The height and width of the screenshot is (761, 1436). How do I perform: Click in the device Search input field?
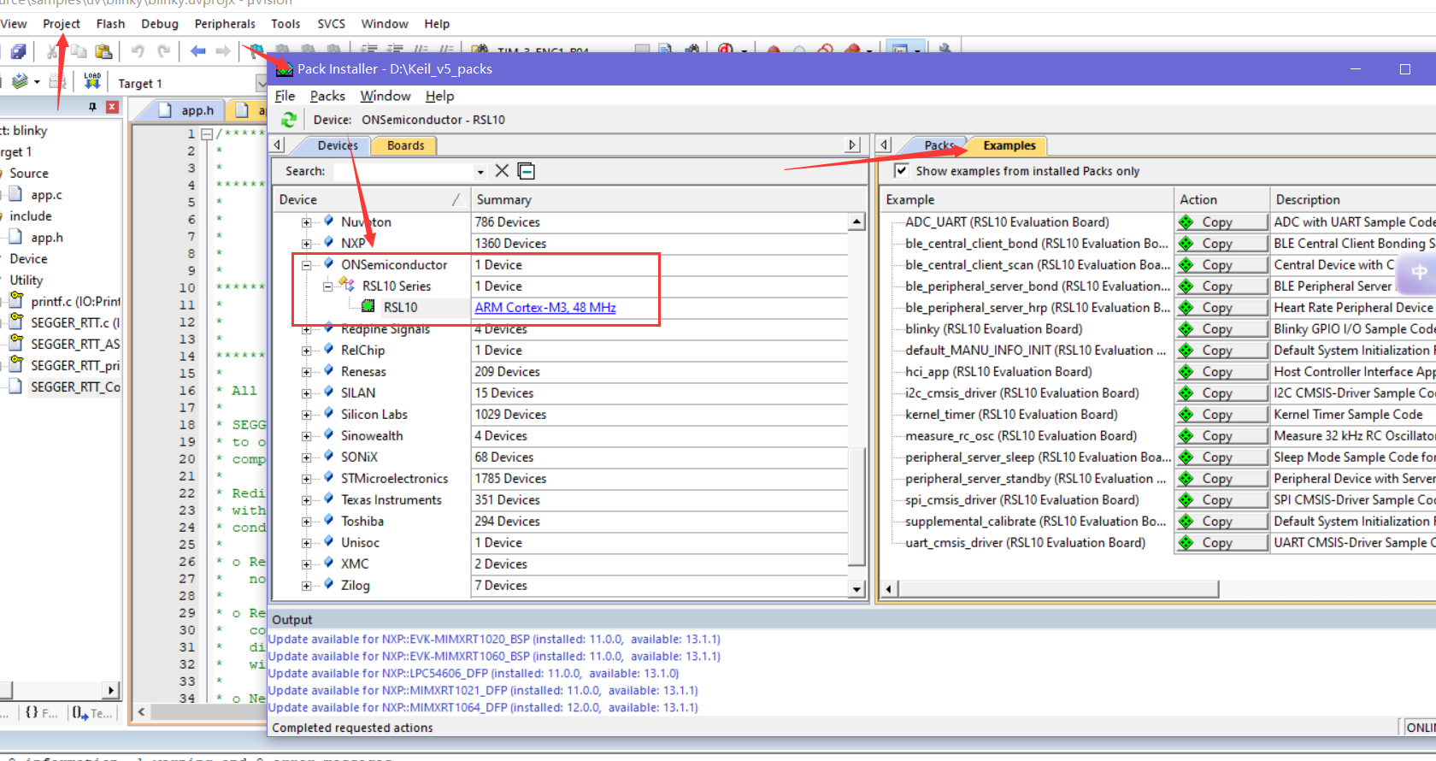click(403, 172)
